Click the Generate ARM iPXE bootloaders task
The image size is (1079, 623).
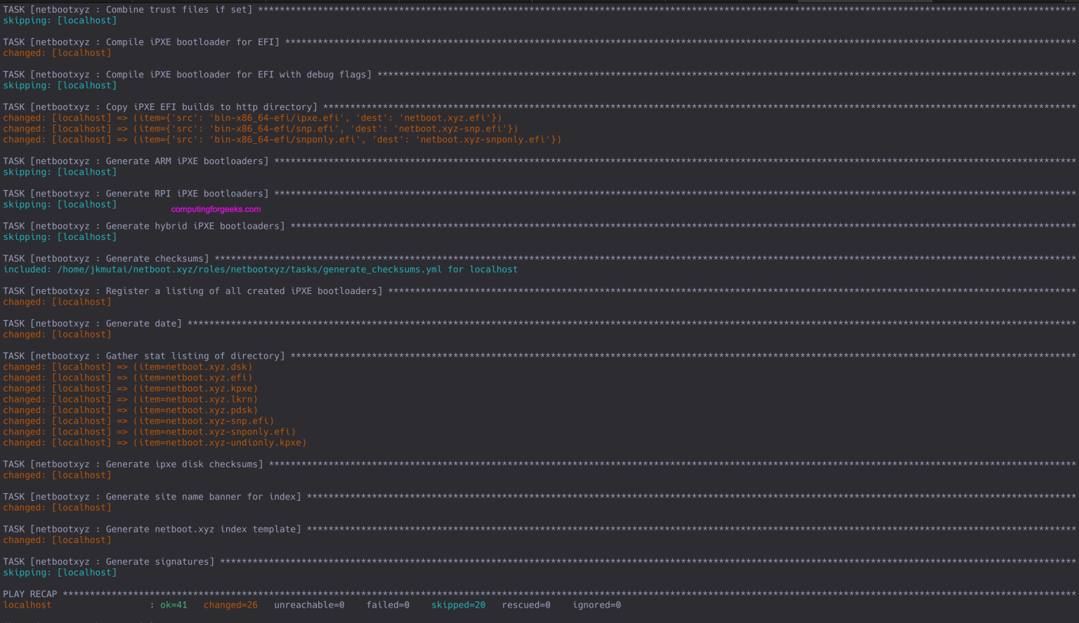tap(133, 161)
